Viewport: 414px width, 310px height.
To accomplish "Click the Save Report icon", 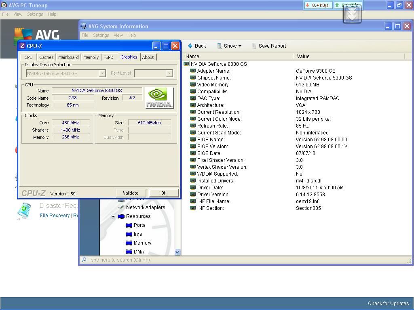I will pyautogui.click(x=254, y=46).
